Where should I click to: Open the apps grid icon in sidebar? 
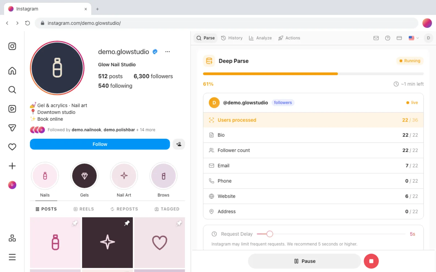pyautogui.click(x=12, y=238)
